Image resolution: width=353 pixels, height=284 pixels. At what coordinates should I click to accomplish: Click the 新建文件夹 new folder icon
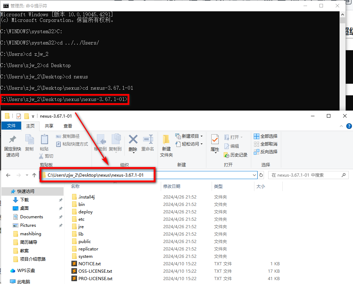point(166,140)
